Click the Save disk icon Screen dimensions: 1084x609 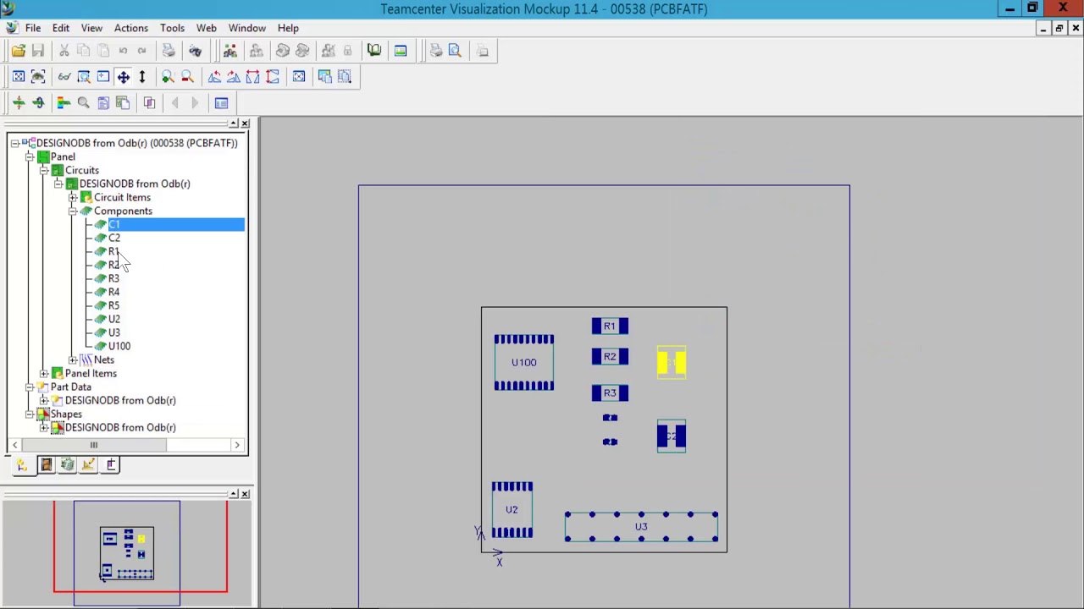click(38, 51)
